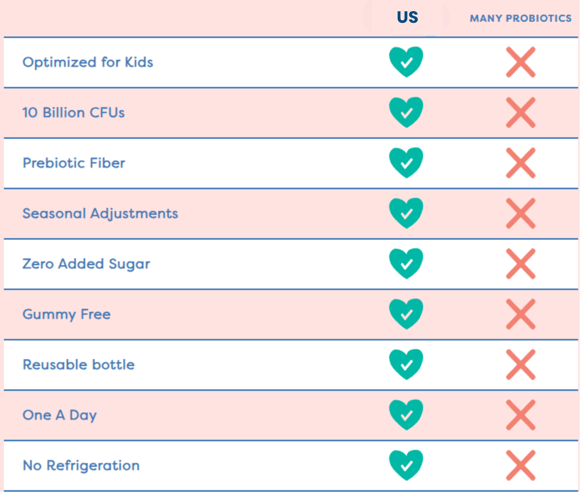Click the heart checkmark for Zero Added Sugar
Viewport: 580px width, 492px height.
coord(406,263)
